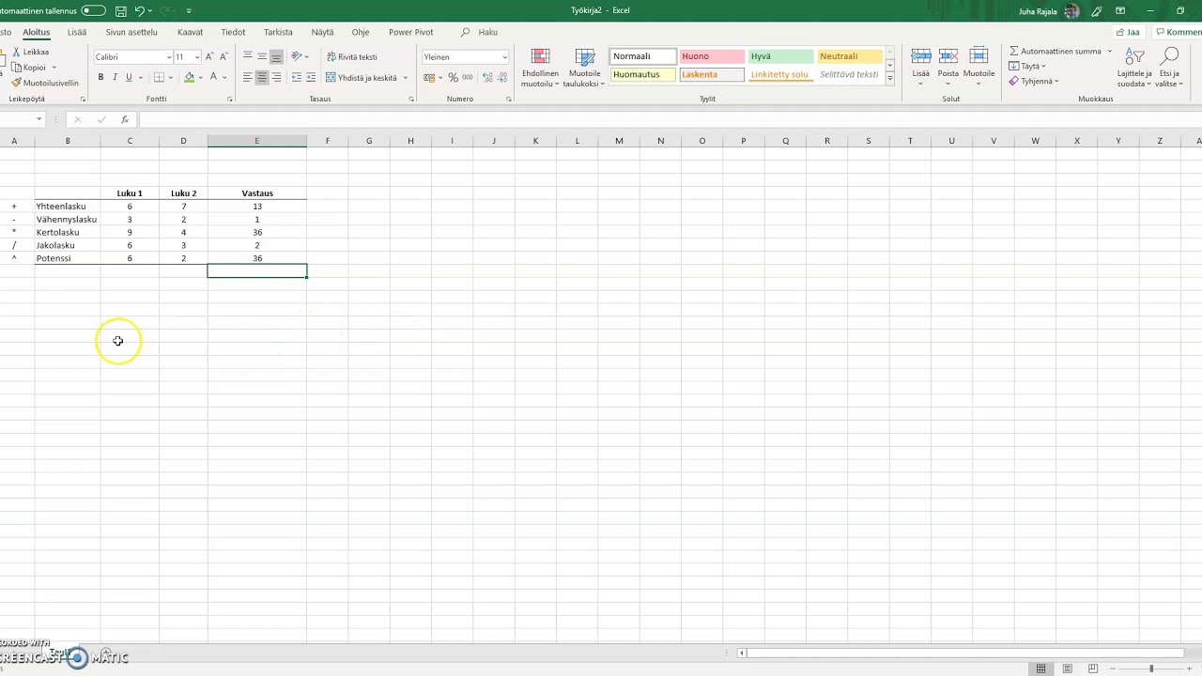Screen dimensions: 1202x676
Task: Click the Jaa share button
Action: pyautogui.click(x=1128, y=32)
